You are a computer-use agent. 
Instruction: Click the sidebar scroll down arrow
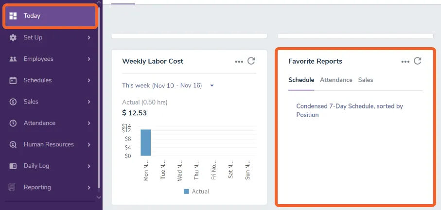tap(99, 197)
